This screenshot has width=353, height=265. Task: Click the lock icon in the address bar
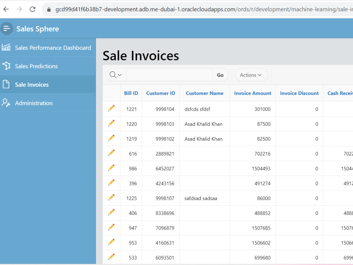(49, 10)
